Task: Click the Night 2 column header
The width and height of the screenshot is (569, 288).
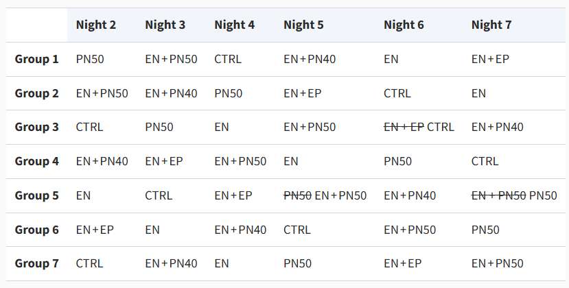Action: (x=96, y=25)
